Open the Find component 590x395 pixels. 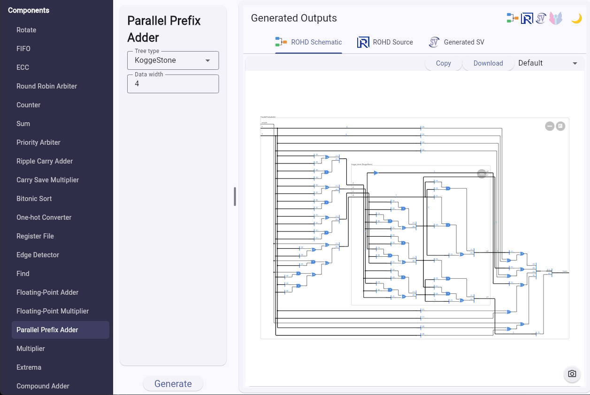61,274
